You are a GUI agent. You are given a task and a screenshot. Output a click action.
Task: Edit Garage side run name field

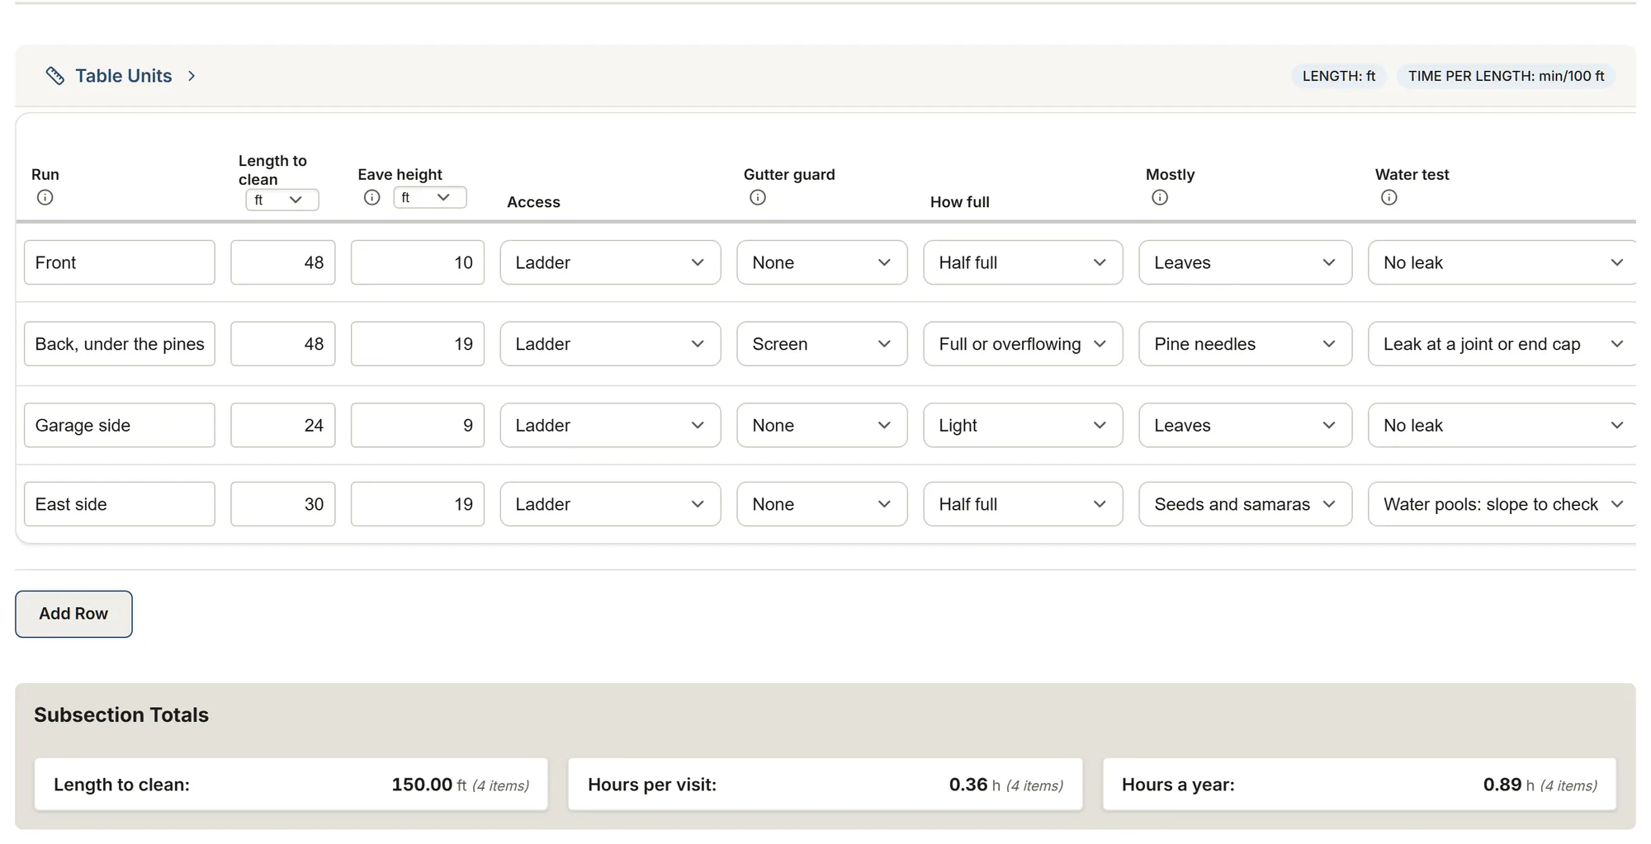pos(120,425)
